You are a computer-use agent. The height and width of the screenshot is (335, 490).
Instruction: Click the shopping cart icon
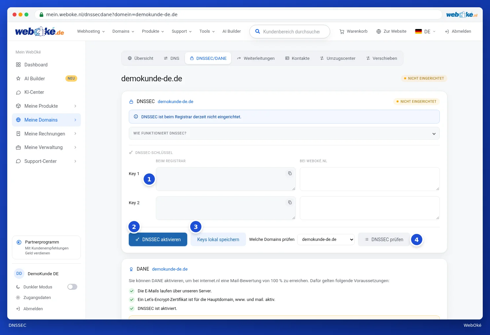point(342,31)
